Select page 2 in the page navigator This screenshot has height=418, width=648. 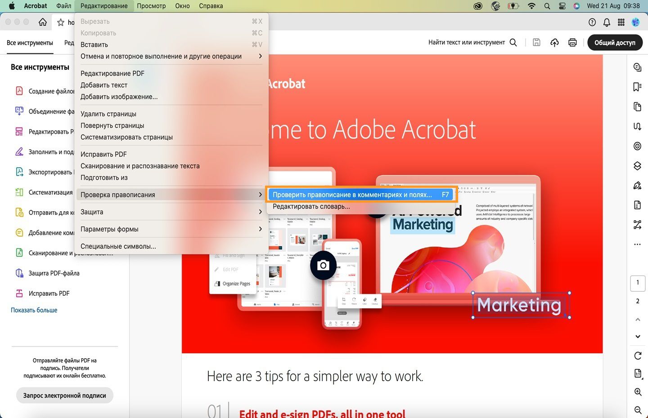638,301
